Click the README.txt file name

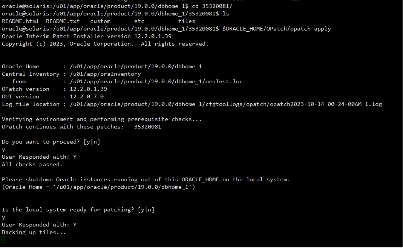[63, 21]
